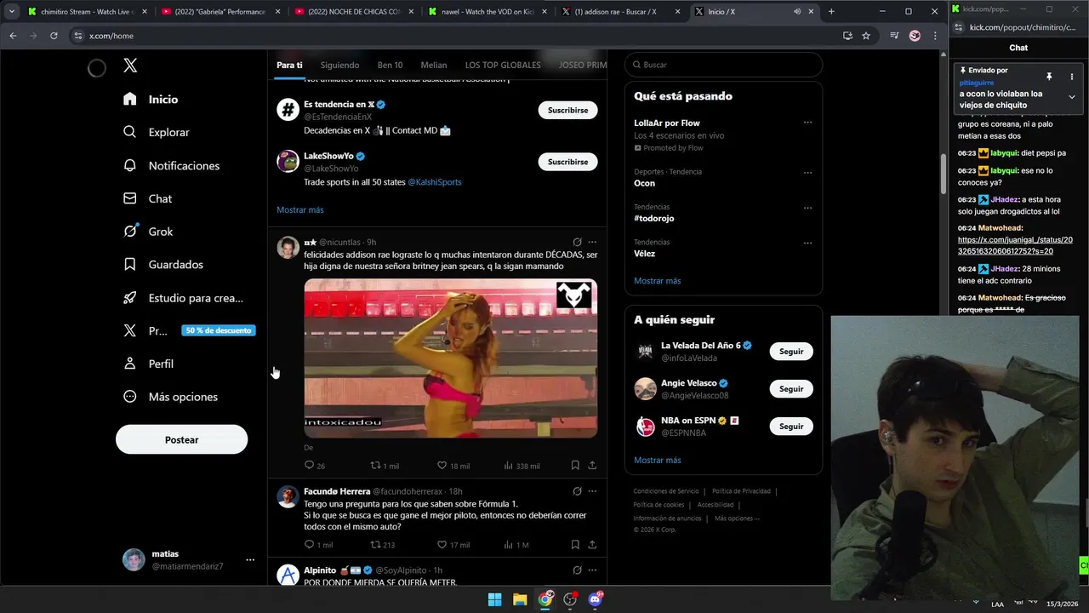Image resolution: width=1089 pixels, height=613 pixels.
Task: Mute the Inicio / X tab audio
Action: tap(797, 12)
